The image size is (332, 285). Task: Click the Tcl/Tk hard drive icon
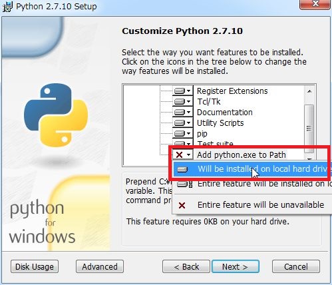[x=180, y=102]
